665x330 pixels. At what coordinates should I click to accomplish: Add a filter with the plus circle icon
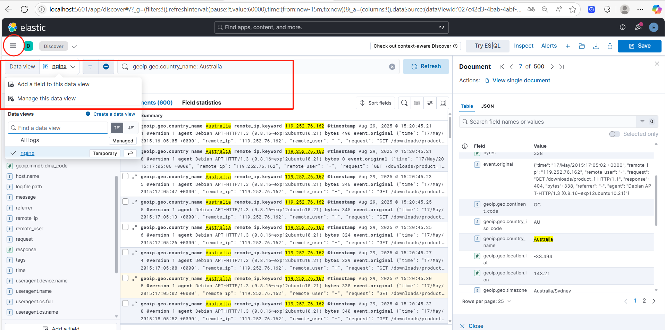click(x=106, y=67)
